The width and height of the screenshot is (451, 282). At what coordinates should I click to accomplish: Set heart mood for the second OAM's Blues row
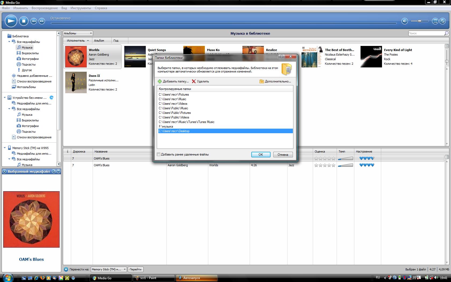(x=367, y=165)
